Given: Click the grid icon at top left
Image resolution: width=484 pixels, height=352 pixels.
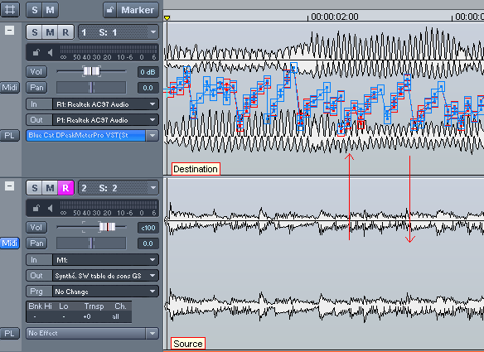Looking at the screenshot, I should [x=10, y=10].
